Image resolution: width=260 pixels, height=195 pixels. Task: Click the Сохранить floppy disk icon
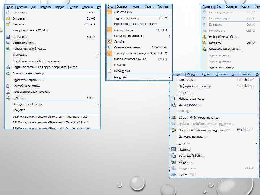tap(8, 37)
